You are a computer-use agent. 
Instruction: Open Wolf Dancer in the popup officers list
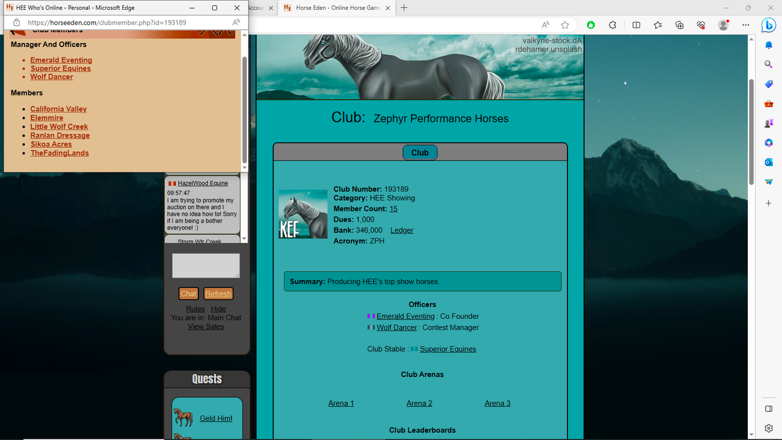[x=51, y=77]
